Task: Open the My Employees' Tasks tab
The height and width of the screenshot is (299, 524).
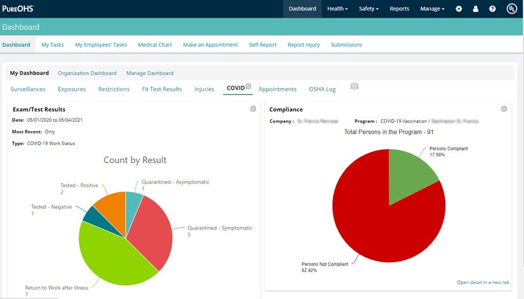Action: coord(101,44)
